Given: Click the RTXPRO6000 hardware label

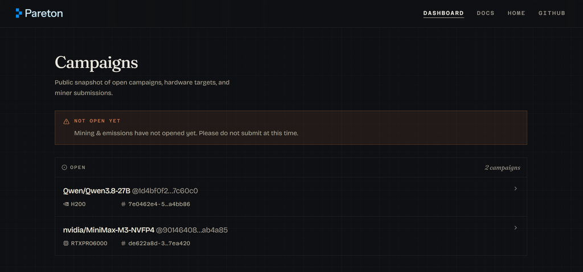Looking at the screenshot, I should (x=89, y=244).
